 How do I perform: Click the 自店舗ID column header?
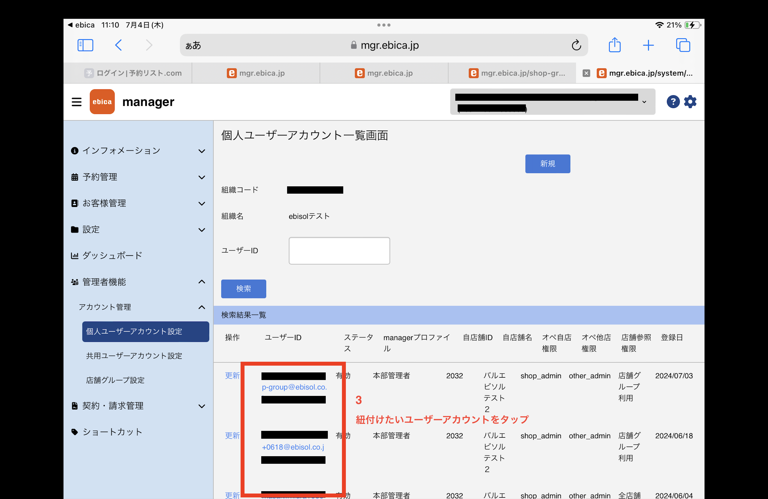click(478, 337)
